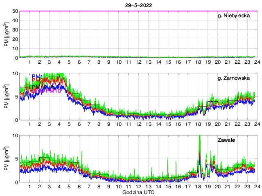Image resolution: width=262 pixels, height=196 pixels.
Task: Click the PM y-axis label of the Zawale plot
Action: [x=6, y=159]
